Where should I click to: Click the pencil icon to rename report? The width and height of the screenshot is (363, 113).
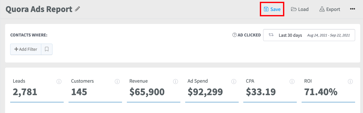point(77,9)
